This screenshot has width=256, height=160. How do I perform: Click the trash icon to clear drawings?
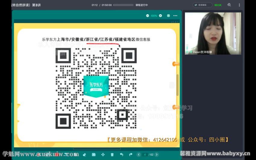(112, 155)
